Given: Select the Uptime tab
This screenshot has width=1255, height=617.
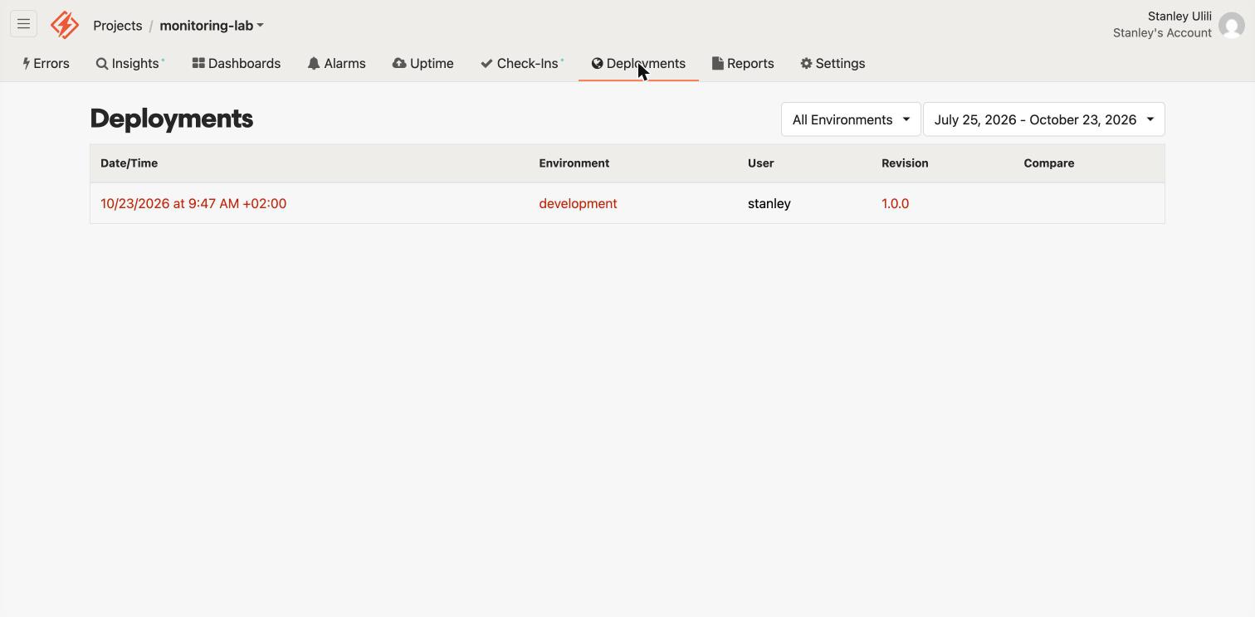Looking at the screenshot, I should 423,64.
